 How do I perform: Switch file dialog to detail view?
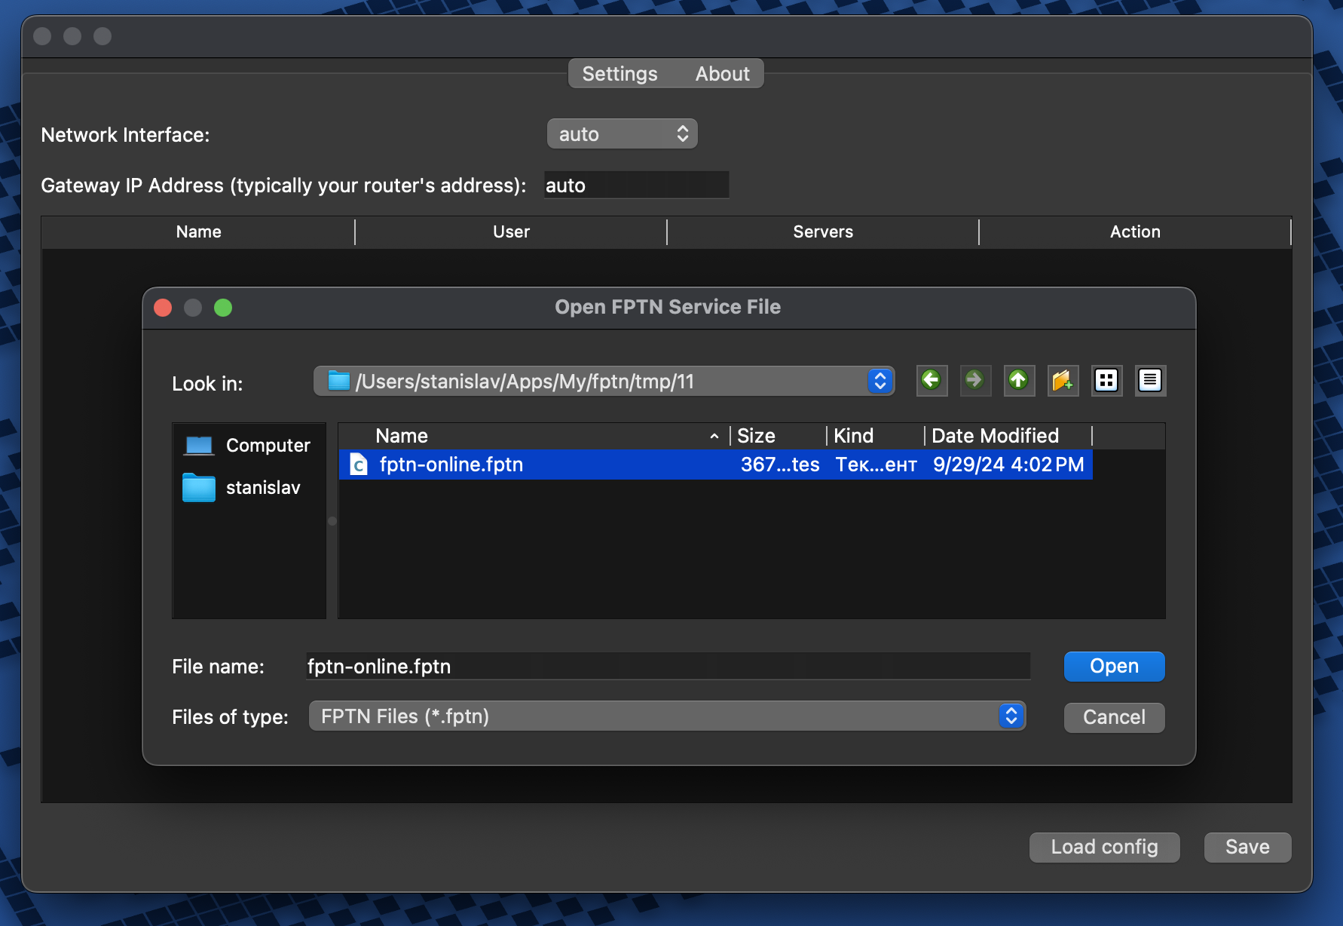coord(1150,380)
